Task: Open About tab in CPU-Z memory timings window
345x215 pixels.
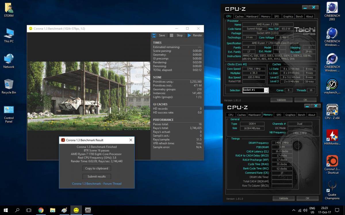Action: [x=312, y=115]
